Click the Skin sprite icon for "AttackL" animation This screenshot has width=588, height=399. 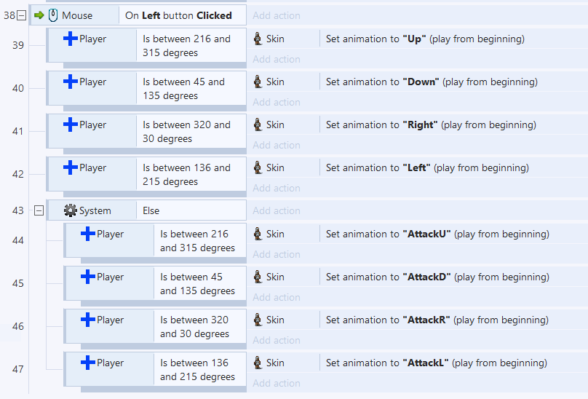(x=258, y=363)
